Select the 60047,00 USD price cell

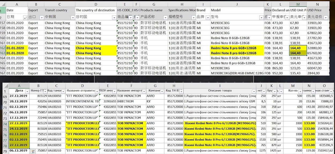318,68
